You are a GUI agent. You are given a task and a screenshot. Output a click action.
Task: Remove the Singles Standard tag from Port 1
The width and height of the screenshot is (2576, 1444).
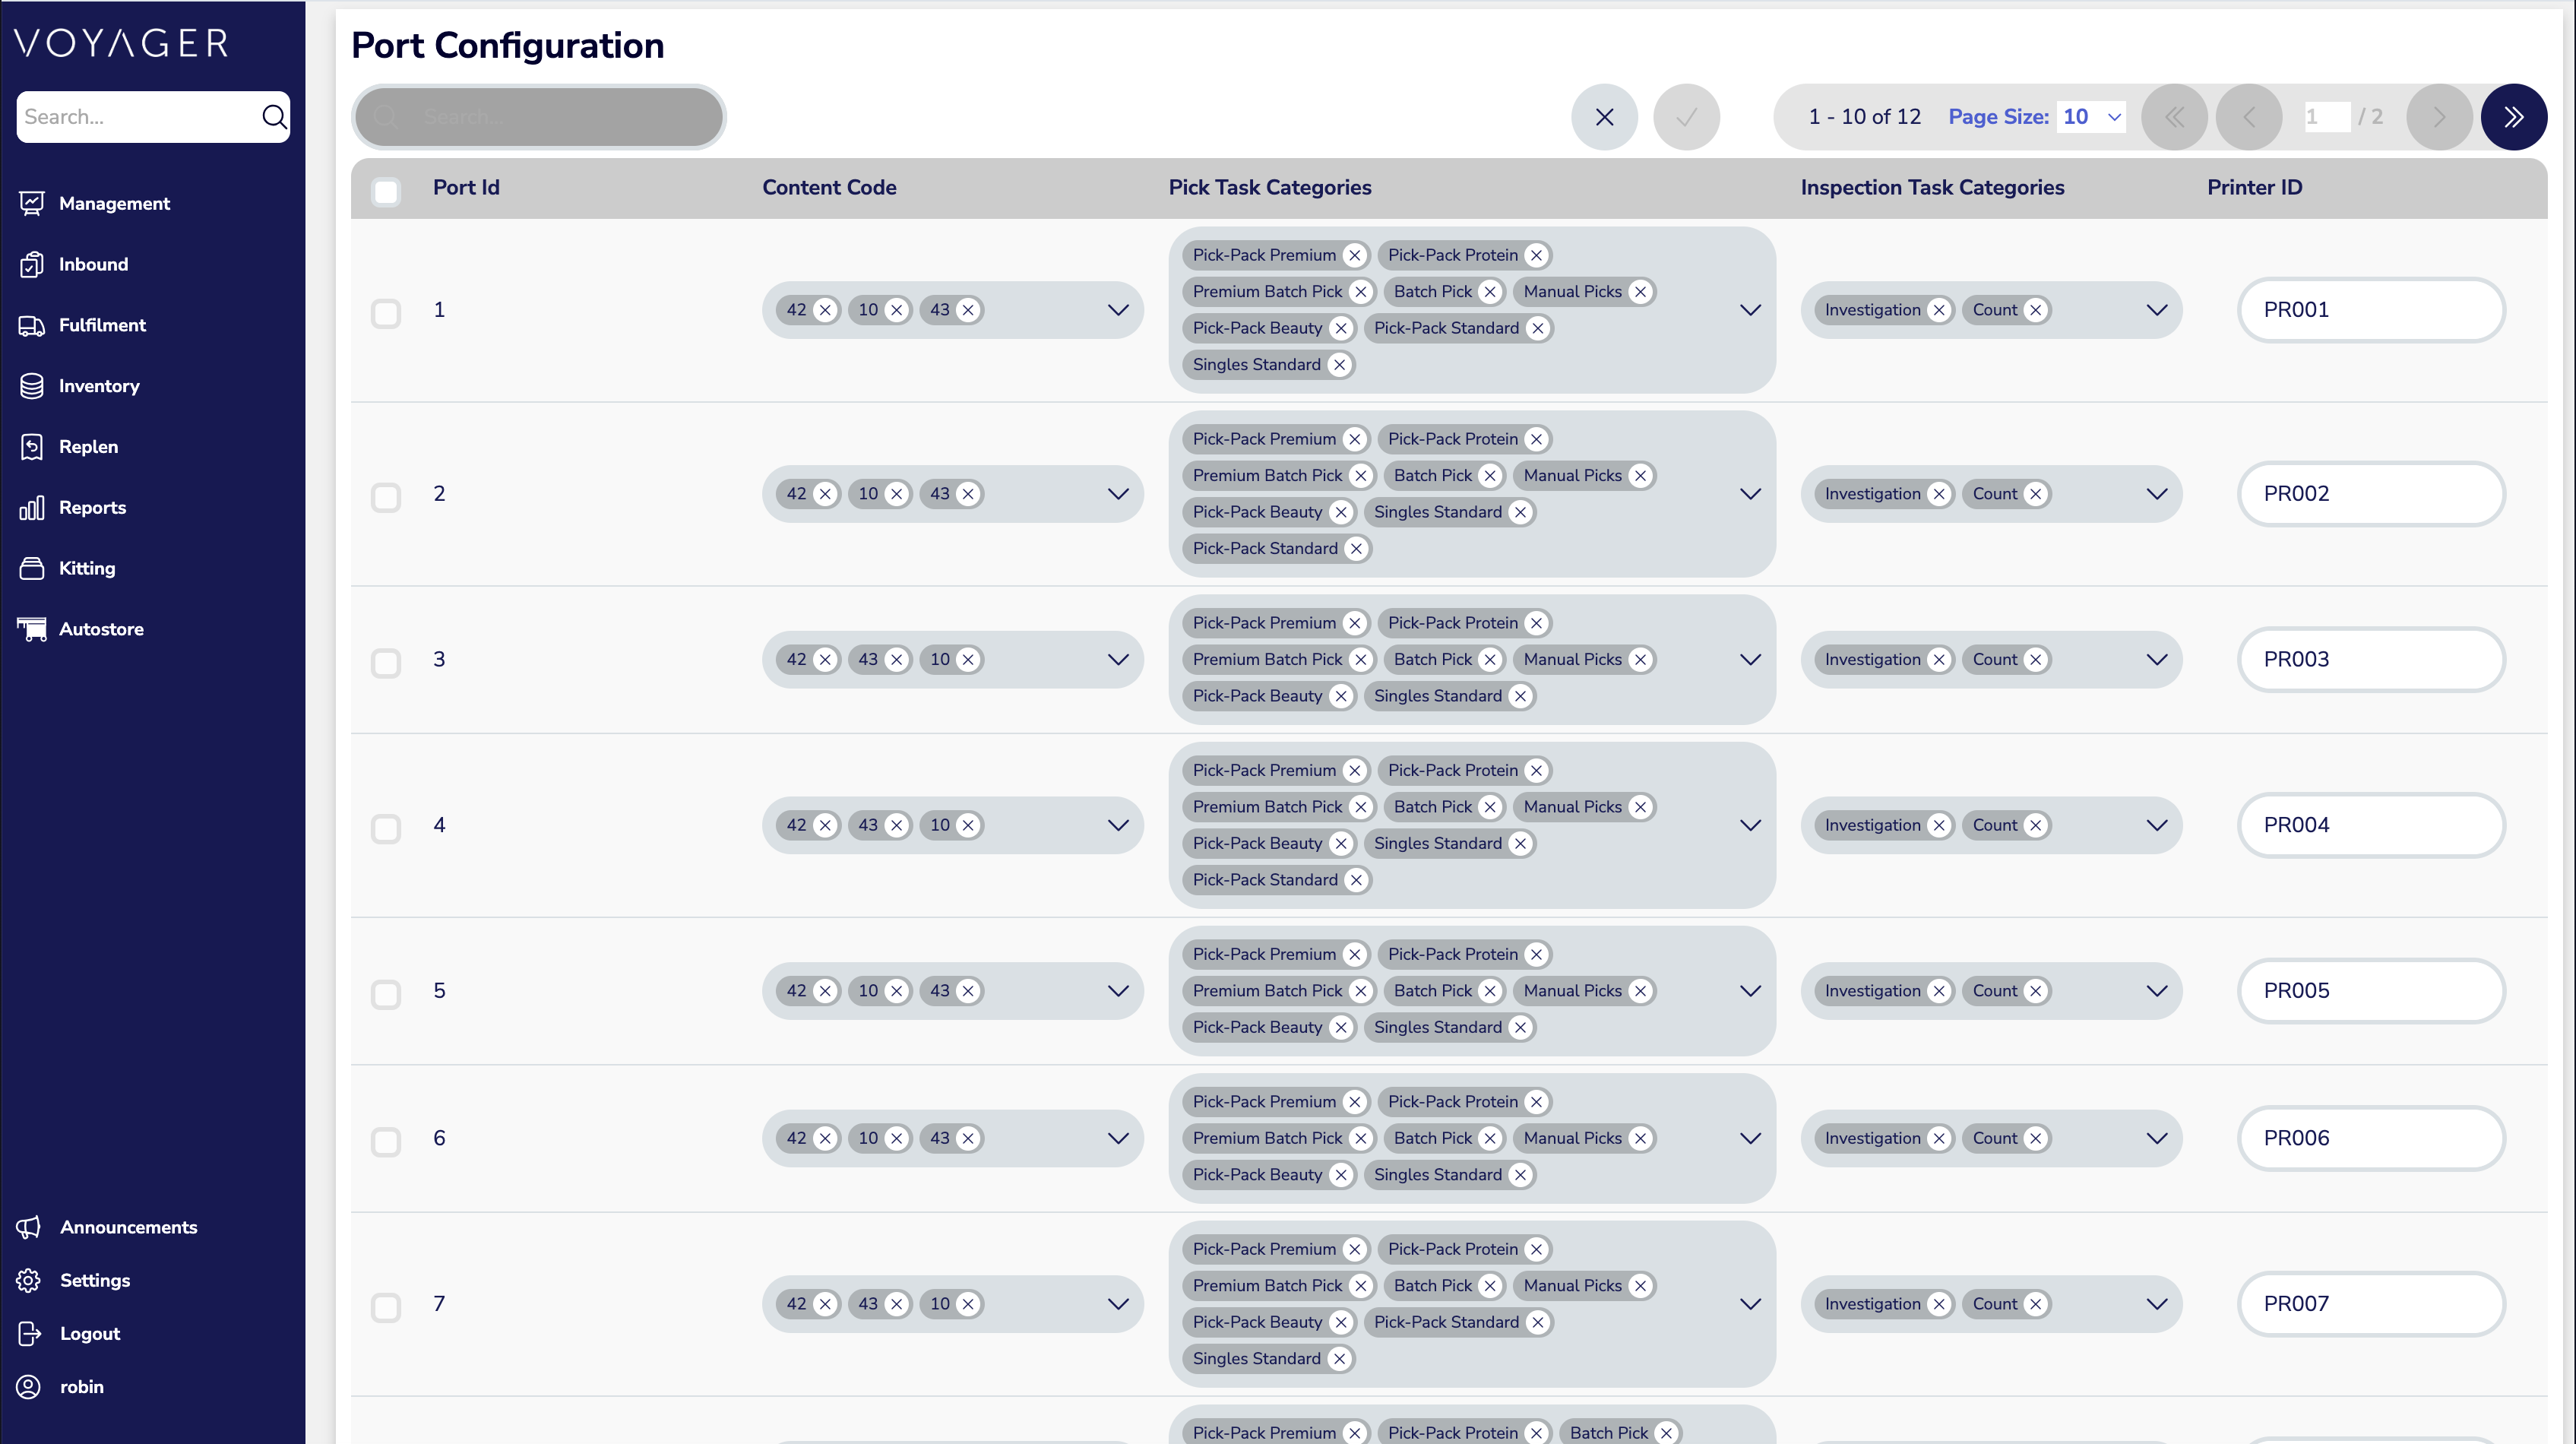click(x=1340, y=364)
